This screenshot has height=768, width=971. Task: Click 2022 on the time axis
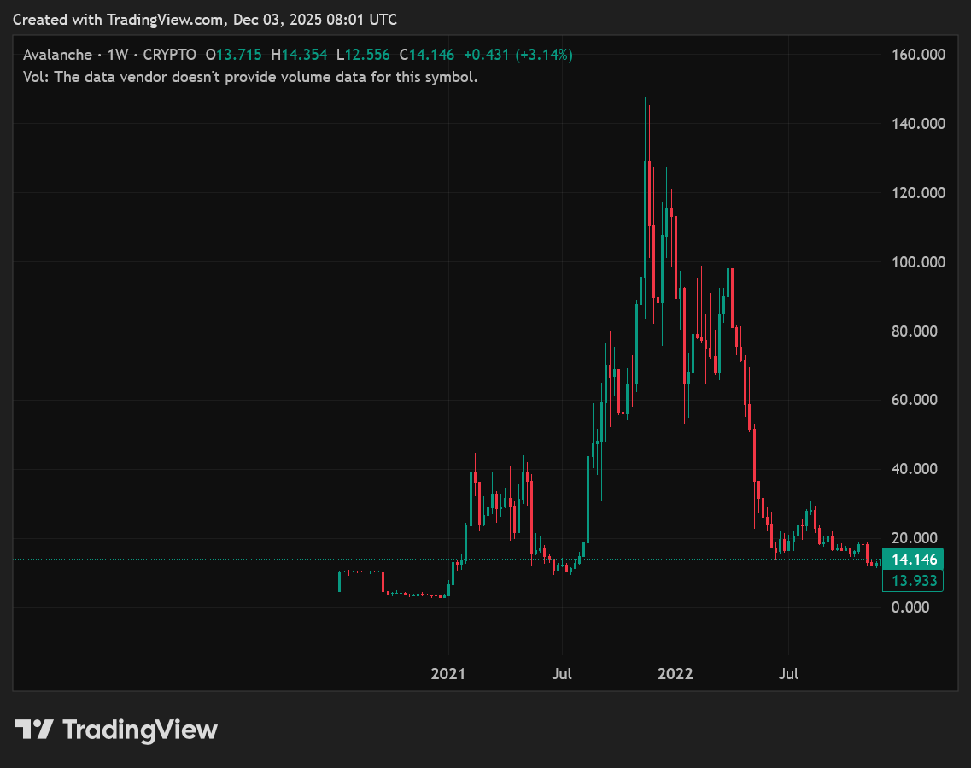click(676, 674)
